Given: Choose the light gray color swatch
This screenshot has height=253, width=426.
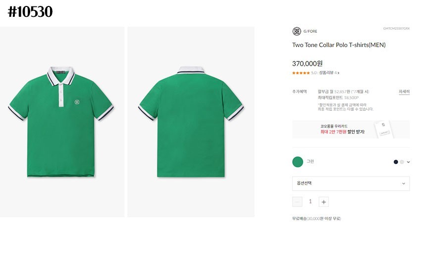Looking at the screenshot, I should point(402,162).
